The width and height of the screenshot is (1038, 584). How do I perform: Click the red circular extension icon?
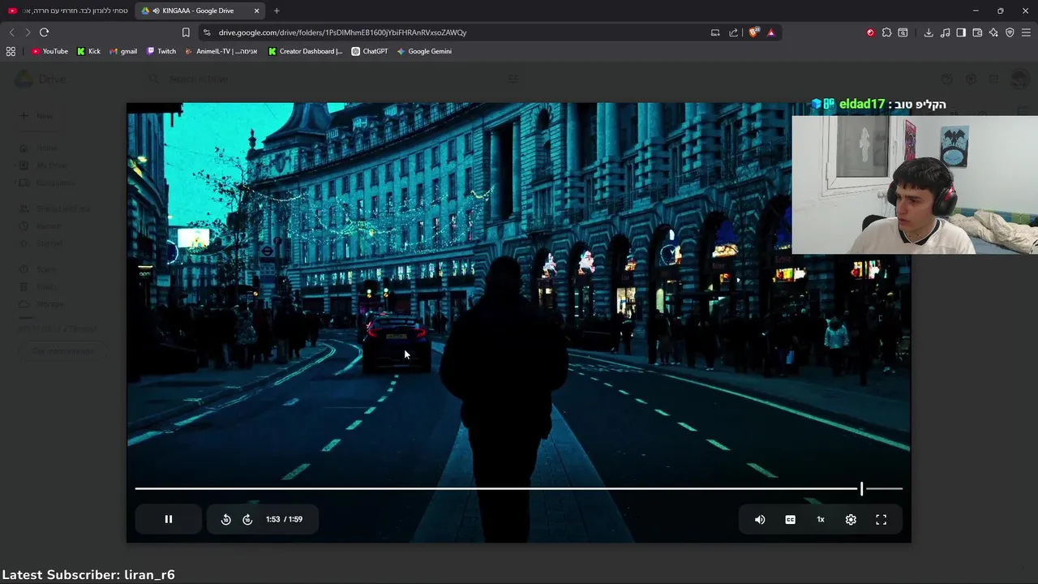(870, 32)
